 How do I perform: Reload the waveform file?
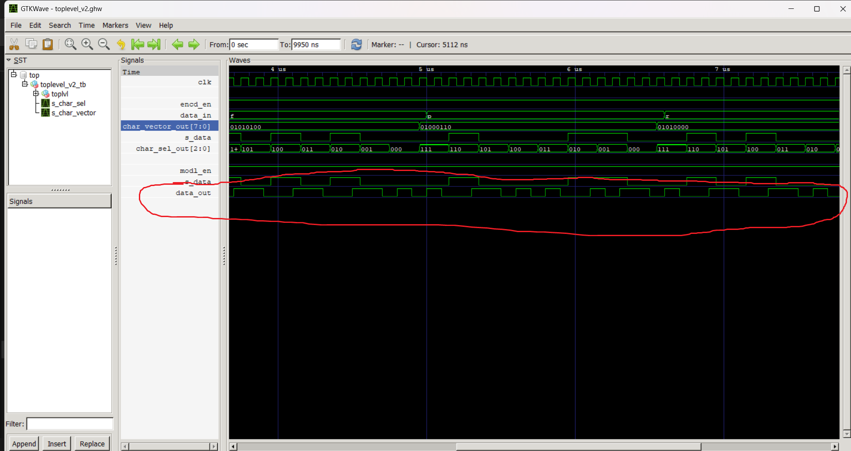[x=356, y=44]
